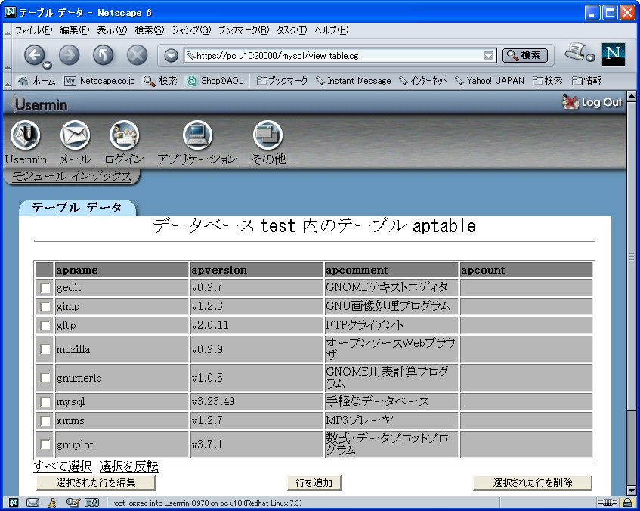The height and width of the screenshot is (511, 640).
Task: Open the 表示(V) menu
Action: (x=112, y=29)
